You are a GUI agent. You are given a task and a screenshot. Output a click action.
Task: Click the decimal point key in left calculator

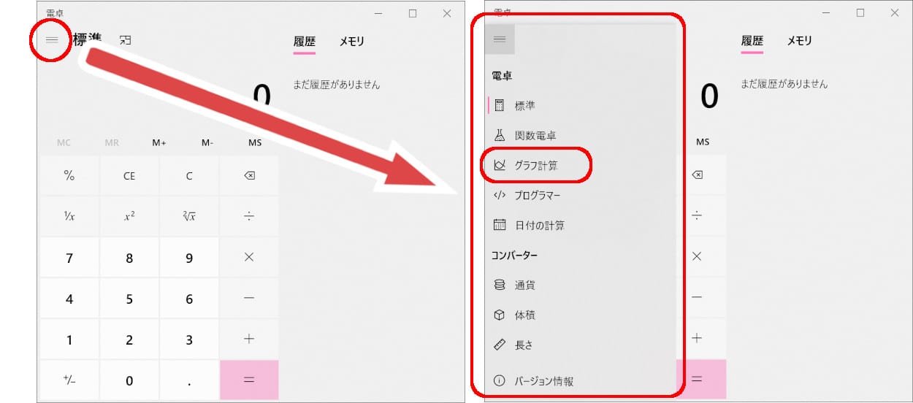189,380
